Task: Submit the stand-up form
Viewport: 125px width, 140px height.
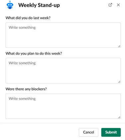Action: pyautogui.click(x=111, y=132)
